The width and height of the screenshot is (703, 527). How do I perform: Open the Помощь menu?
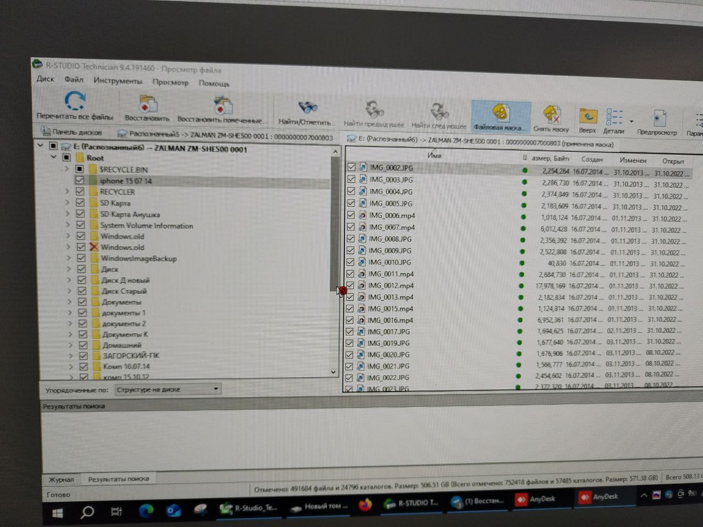click(x=214, y=83)
